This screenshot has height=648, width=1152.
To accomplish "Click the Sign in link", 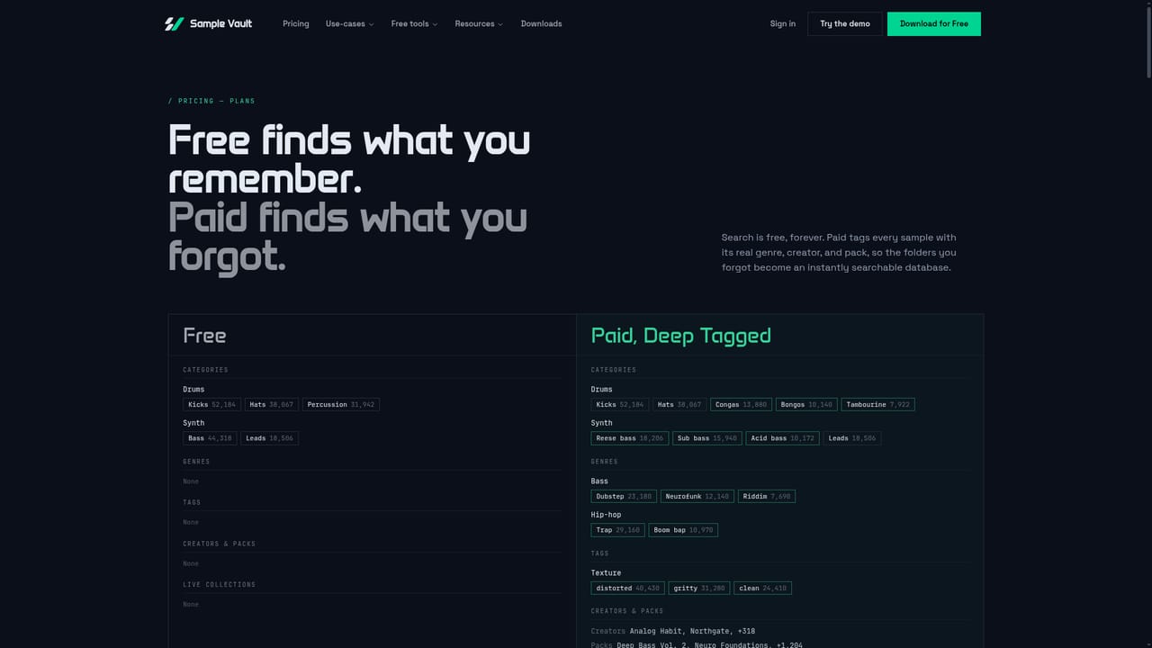I will [783, 23].
